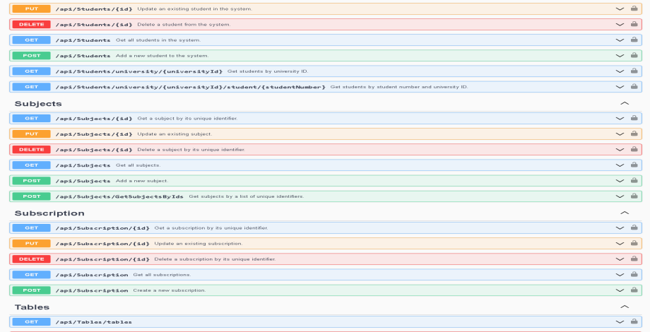650x332 pixels.
Task: Collapse the Subscription section chevron
Action: (x=624, y=213)
